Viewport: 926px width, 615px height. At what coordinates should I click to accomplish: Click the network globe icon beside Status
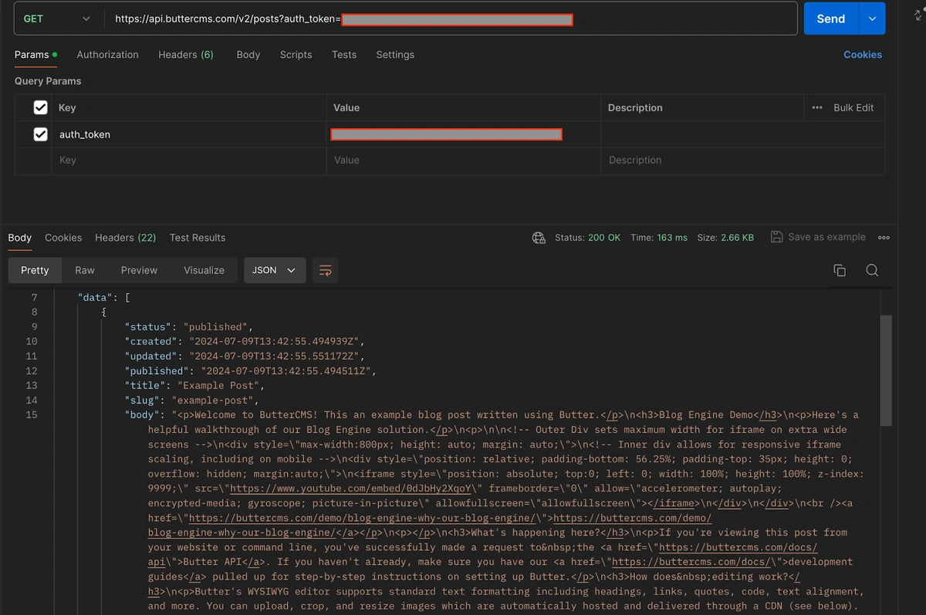pos(539,238)
